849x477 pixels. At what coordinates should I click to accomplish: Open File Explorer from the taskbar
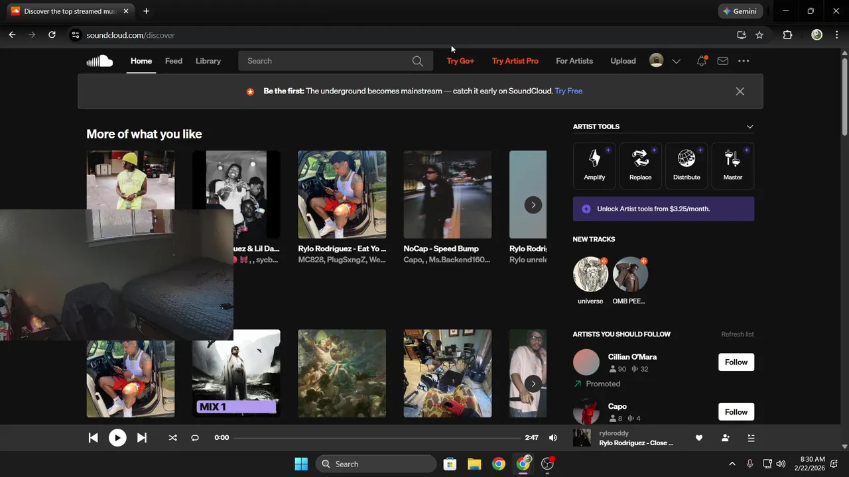474,464
